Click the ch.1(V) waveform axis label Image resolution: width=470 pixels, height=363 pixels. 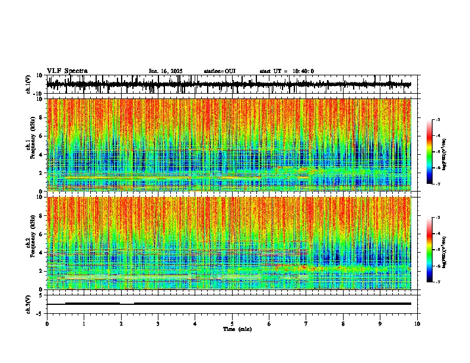click(29, 84)
